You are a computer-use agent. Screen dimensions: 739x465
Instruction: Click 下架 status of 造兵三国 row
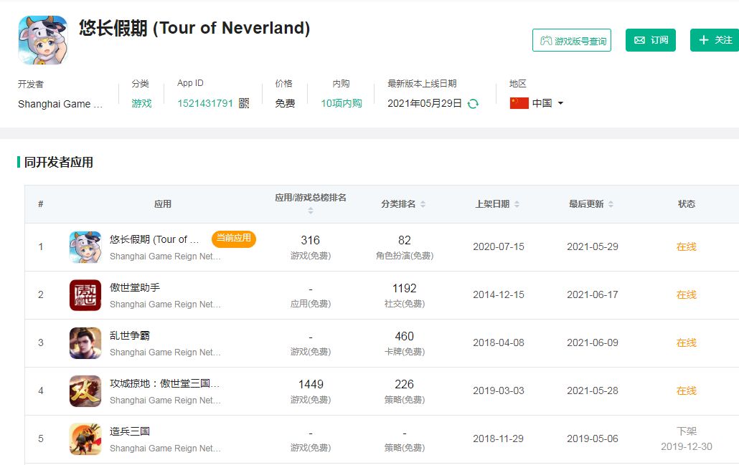686,431
